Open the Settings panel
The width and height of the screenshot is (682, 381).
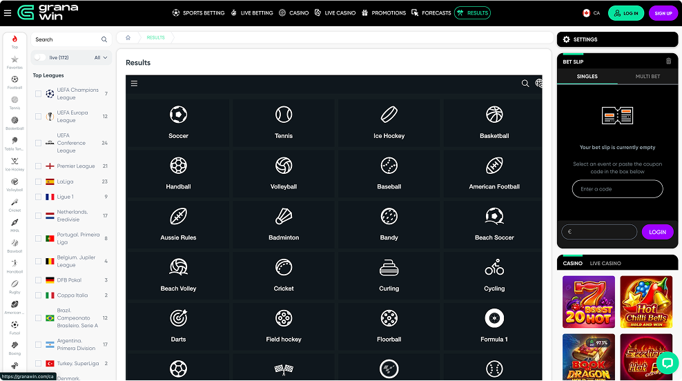tap(617, 39)
